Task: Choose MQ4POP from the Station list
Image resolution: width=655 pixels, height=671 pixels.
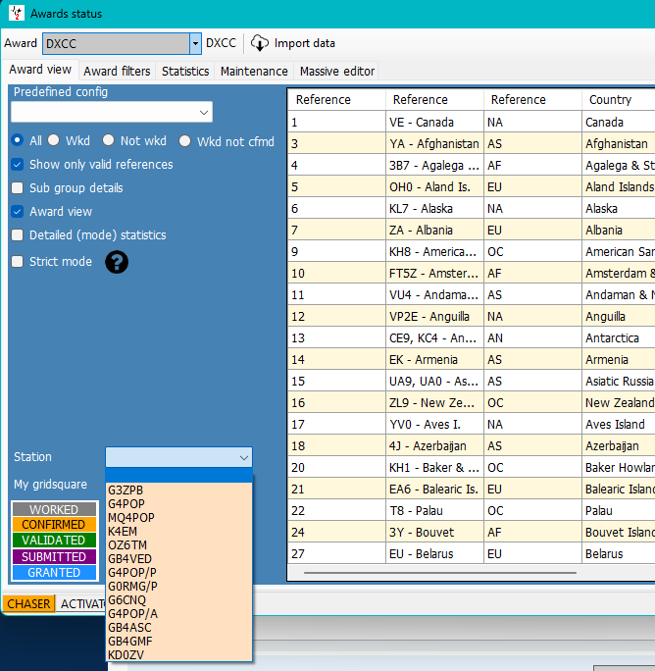Action: pyautogui.click(x=178, y=517)
